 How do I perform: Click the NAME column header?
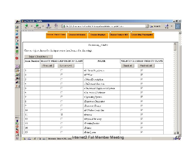tap(102, 61)
